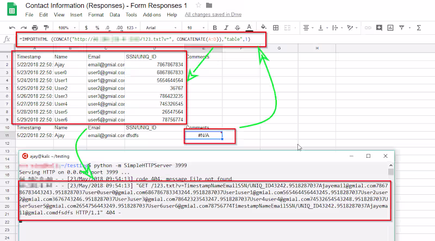Screen dimensions: 435x241
Task: Toggle bold formatting
Action: click(215, 28)
